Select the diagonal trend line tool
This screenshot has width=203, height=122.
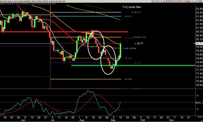(175, 1)
